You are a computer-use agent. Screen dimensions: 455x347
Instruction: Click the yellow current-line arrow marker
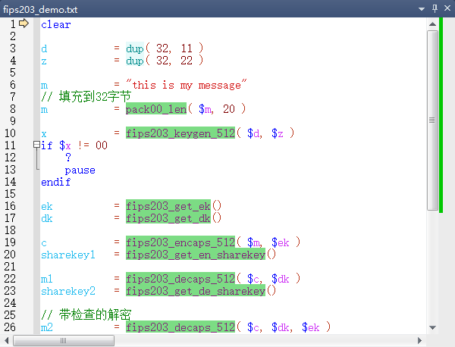pos(23,23)
